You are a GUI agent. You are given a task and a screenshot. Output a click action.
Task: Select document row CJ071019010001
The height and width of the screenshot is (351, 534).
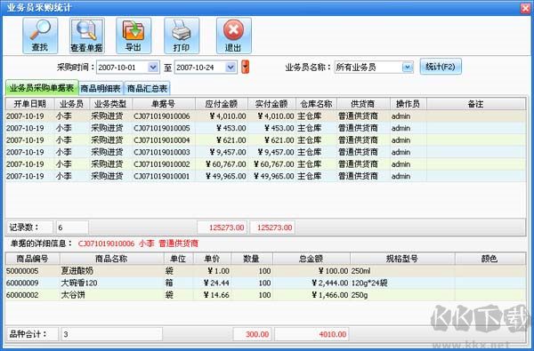click(x=265, y=176)
